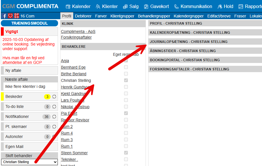Refresh the Notifikationer counter

(x=54, y=117)
